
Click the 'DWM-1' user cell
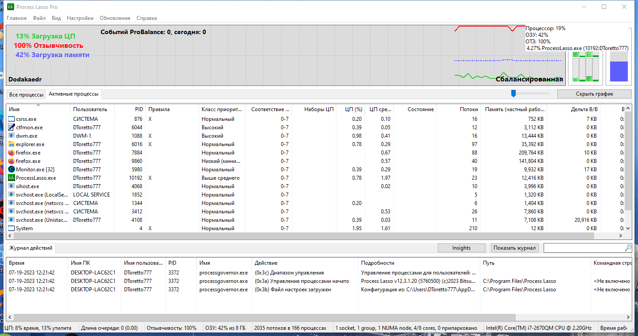82,136
